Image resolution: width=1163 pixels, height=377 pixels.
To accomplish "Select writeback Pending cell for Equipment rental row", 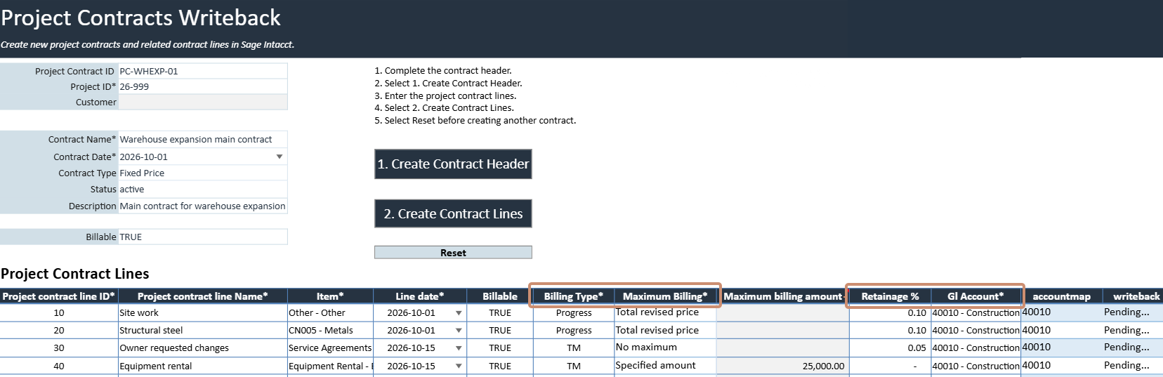I will point(1133,366).
